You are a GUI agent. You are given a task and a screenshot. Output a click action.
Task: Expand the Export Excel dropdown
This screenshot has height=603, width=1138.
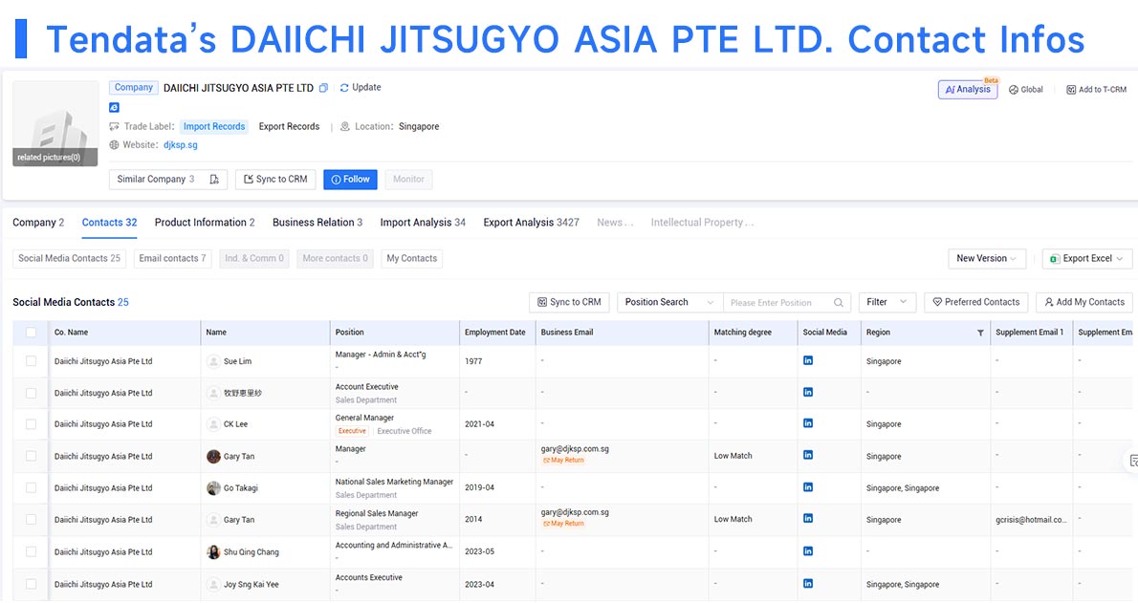[1086, 258]
